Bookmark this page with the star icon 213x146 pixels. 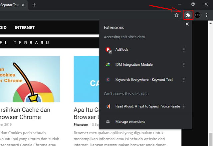(x=176, y=15)
